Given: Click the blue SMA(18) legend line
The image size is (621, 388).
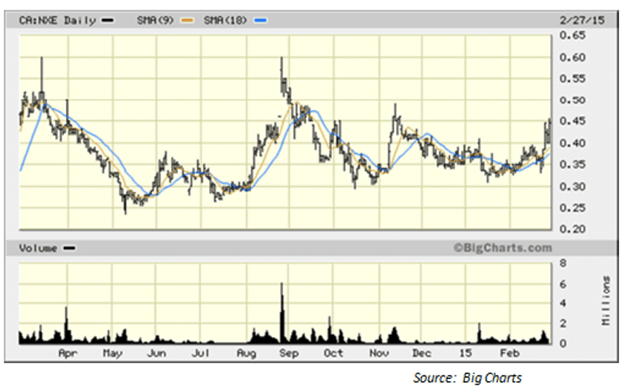Looking at the screenshot, I should [x=260, y=21].
